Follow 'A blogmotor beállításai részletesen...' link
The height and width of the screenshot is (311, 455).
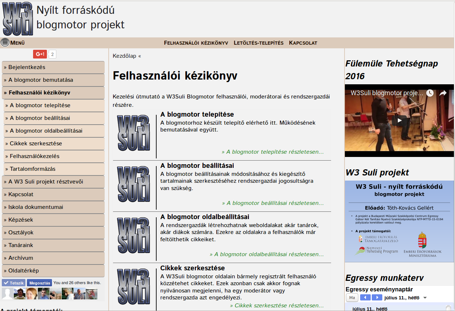273,203
